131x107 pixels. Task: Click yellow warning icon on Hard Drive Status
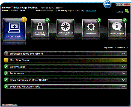pos(6,60)
